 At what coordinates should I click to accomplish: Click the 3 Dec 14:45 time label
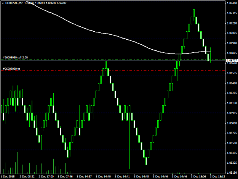(141, 177)
